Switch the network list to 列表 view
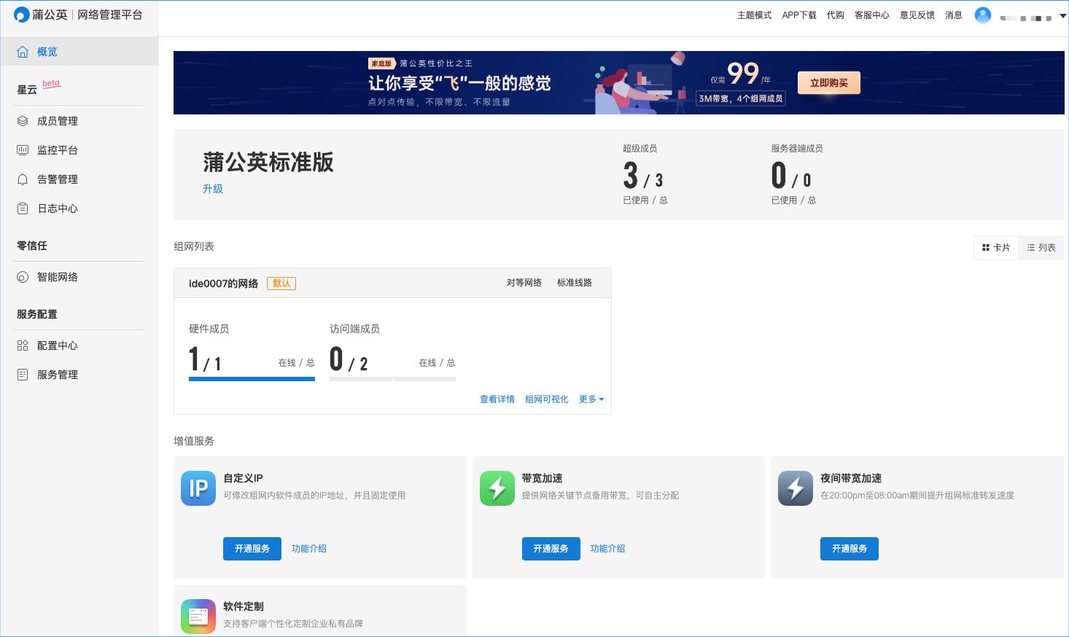Viewport: 1069px width, 637px height. coord(1041,248)
